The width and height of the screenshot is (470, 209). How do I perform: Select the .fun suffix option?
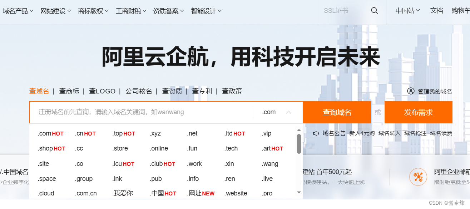pos(192,148)
